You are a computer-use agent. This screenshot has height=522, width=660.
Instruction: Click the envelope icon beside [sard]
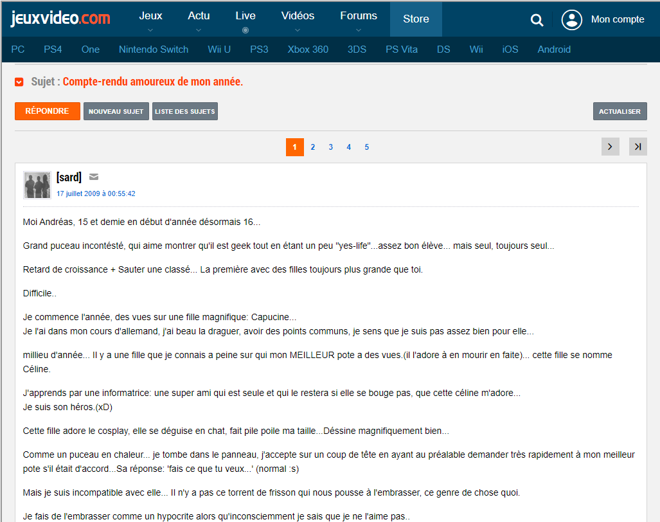(x=94, y=177)
